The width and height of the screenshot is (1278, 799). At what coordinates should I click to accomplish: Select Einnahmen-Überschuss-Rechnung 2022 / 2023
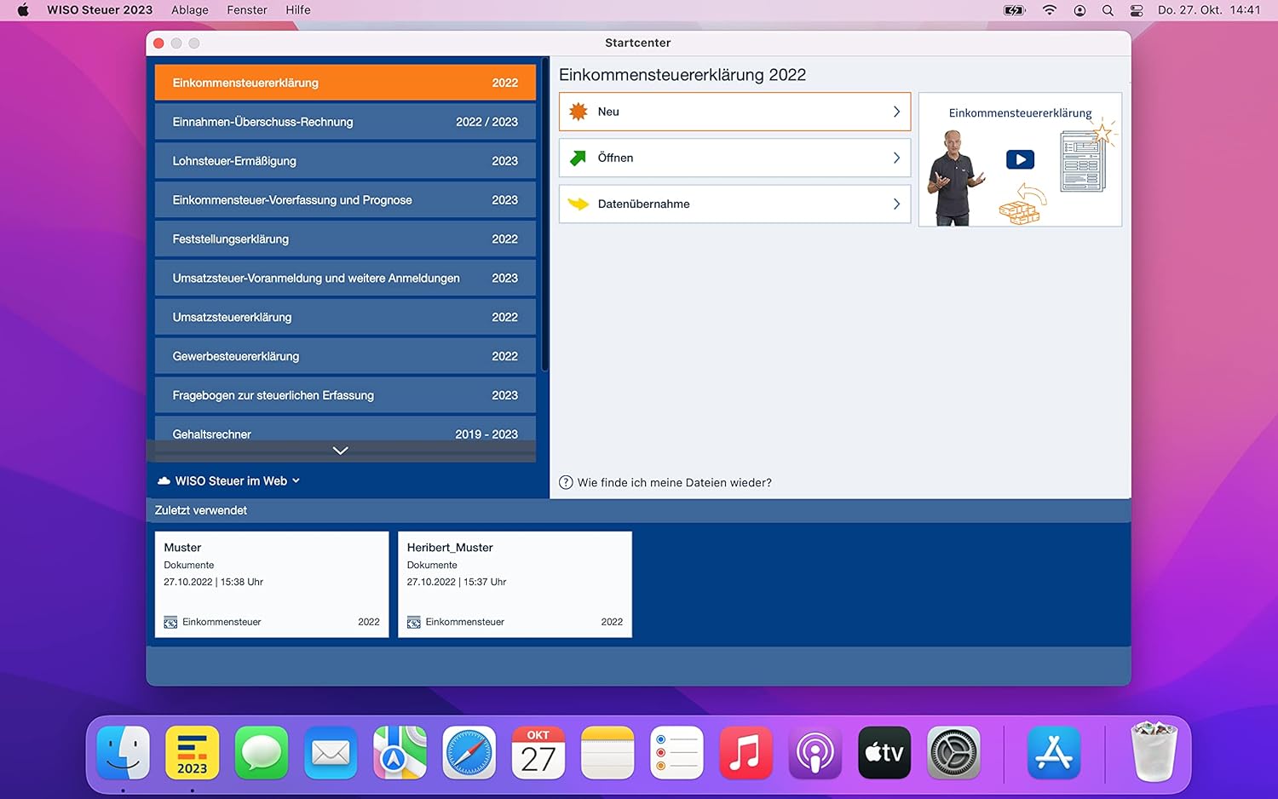345,122
